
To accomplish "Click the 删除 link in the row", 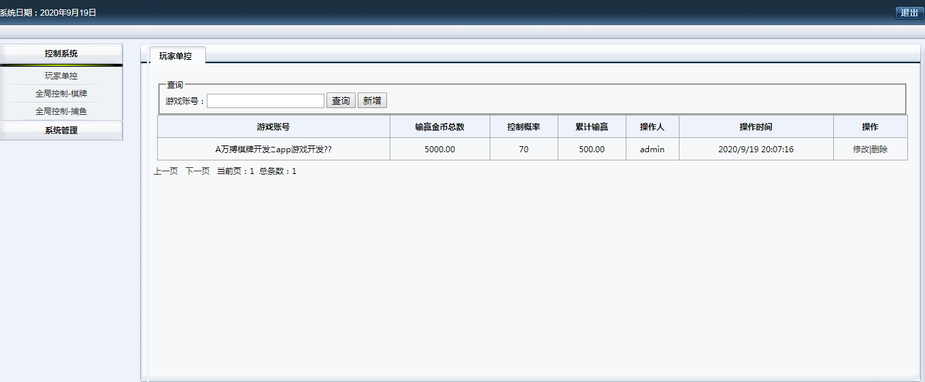I will (x=879, y=150).
